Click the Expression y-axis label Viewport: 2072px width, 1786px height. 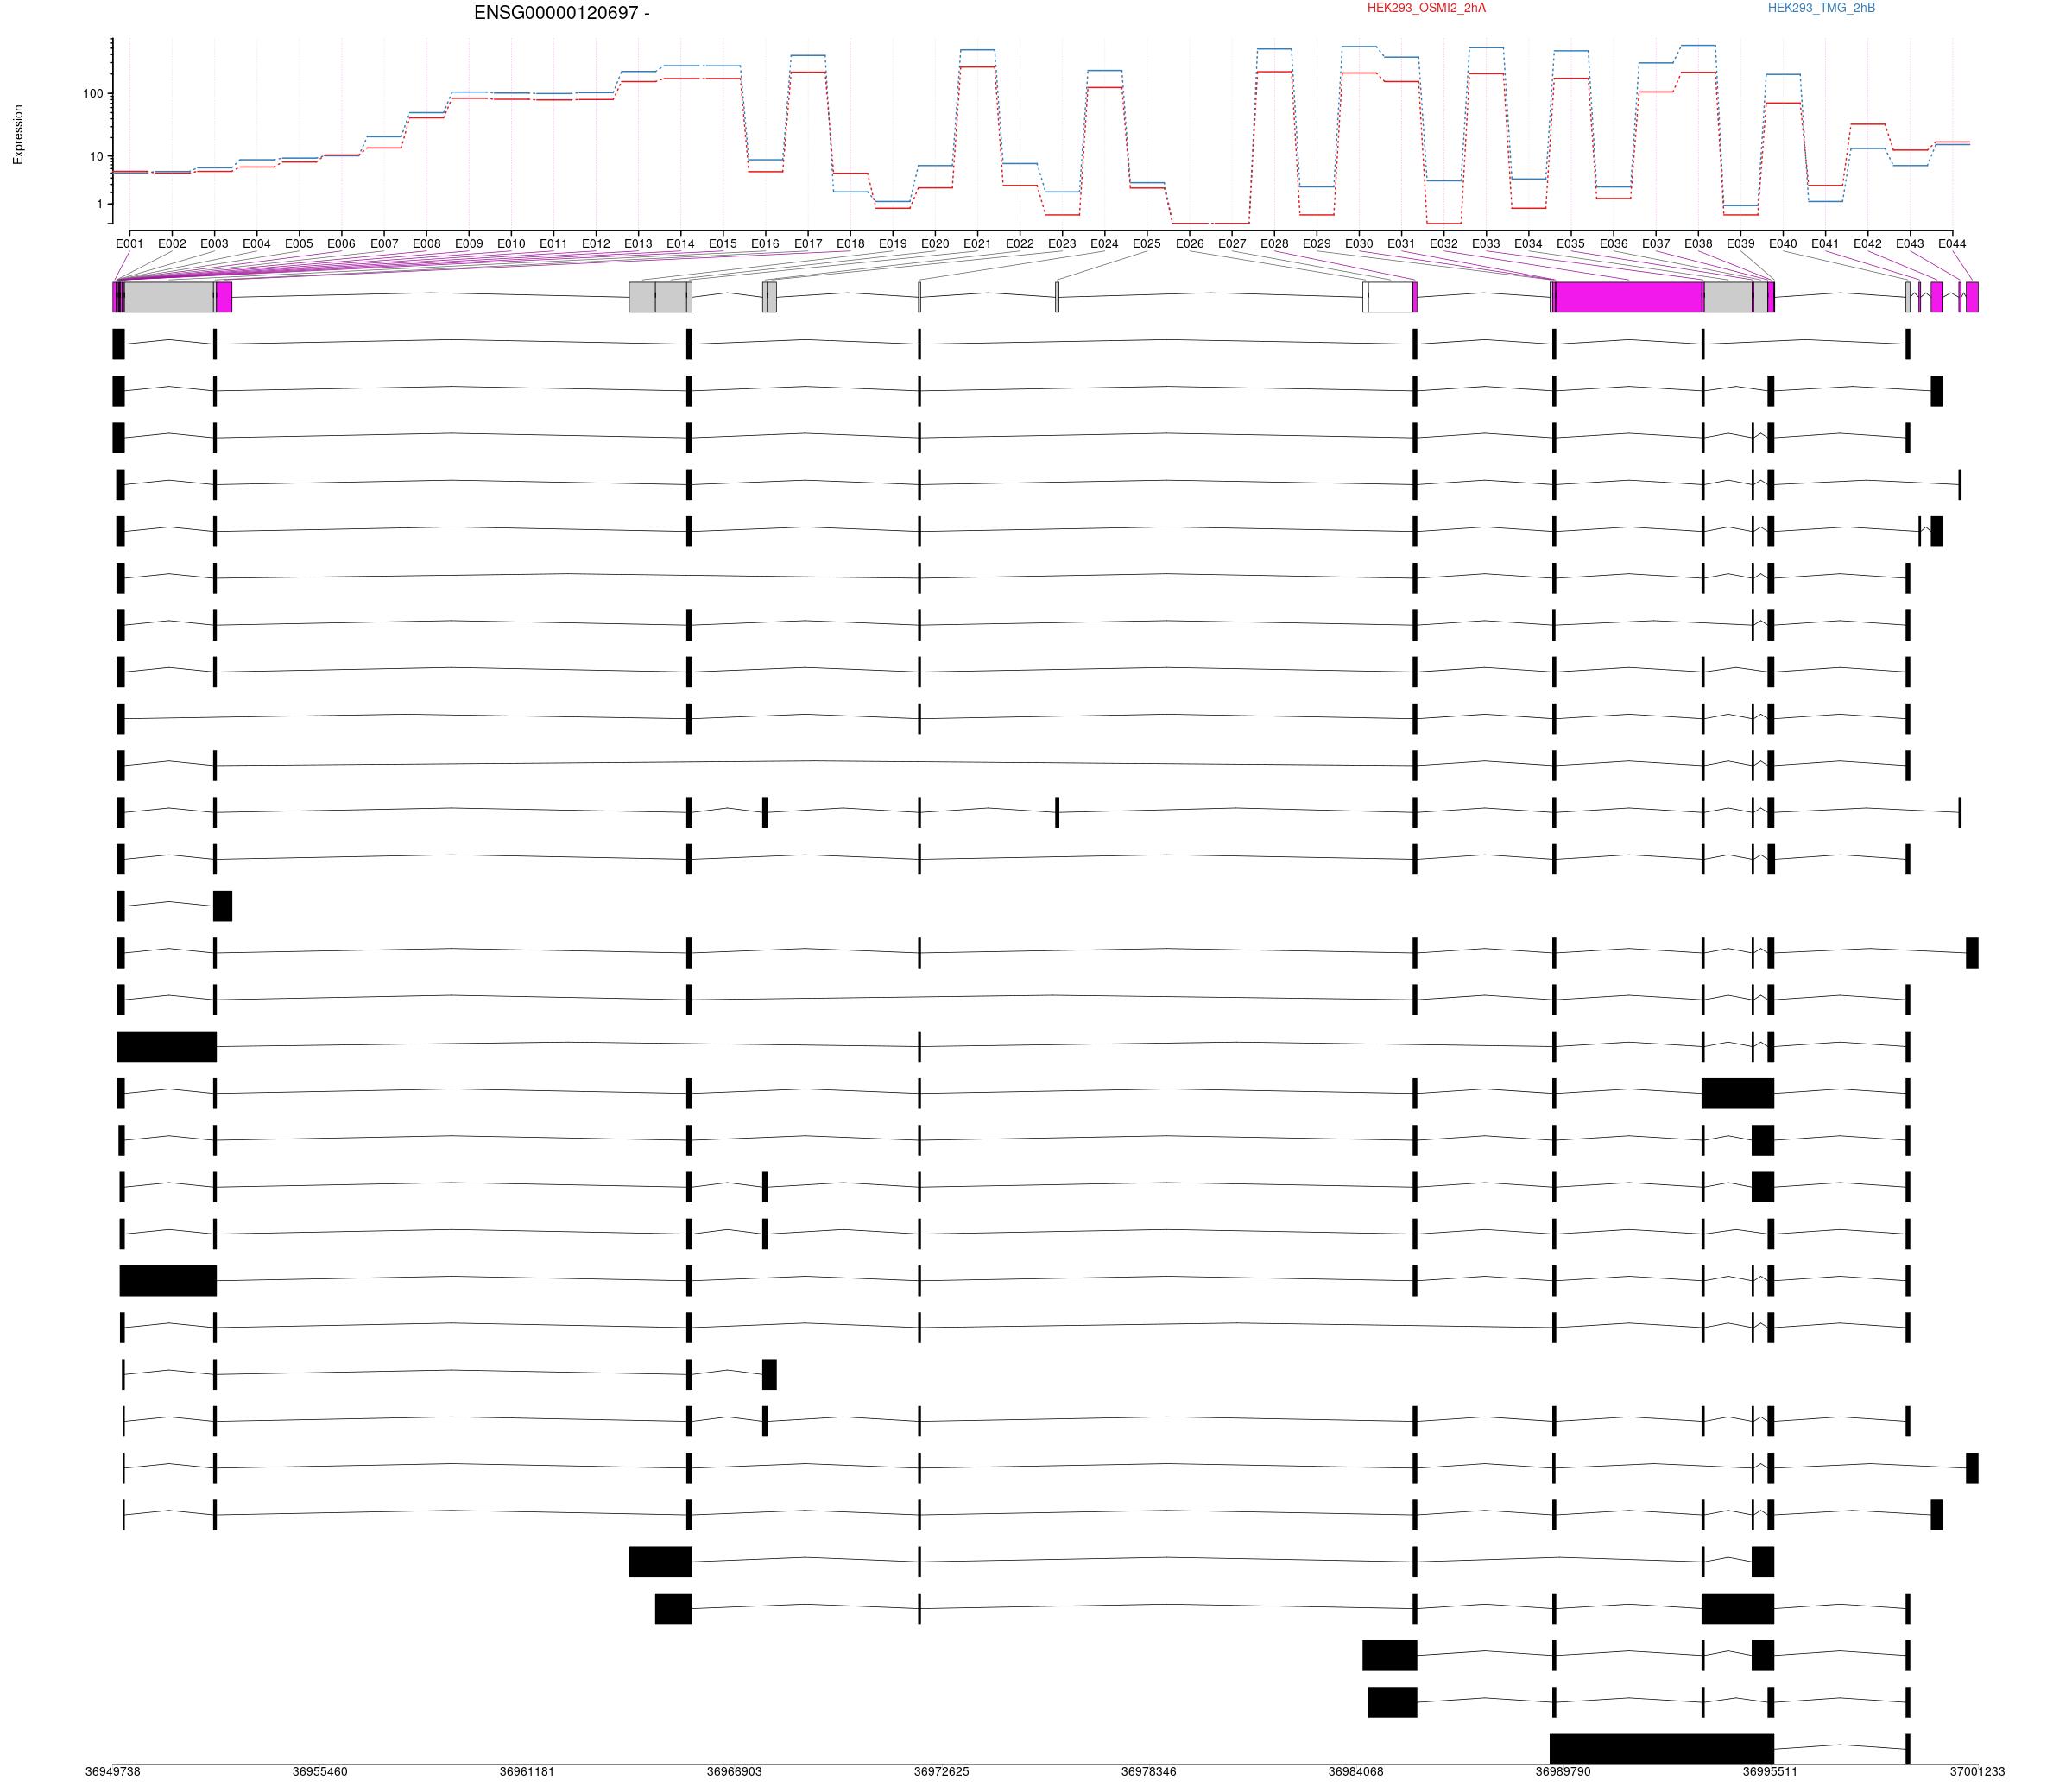pyautogui.click(x=18, y=134)
